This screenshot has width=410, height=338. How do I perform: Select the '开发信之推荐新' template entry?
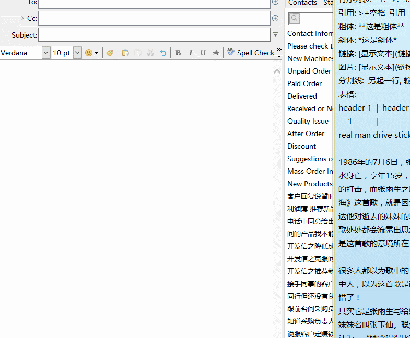pos(310,271)
